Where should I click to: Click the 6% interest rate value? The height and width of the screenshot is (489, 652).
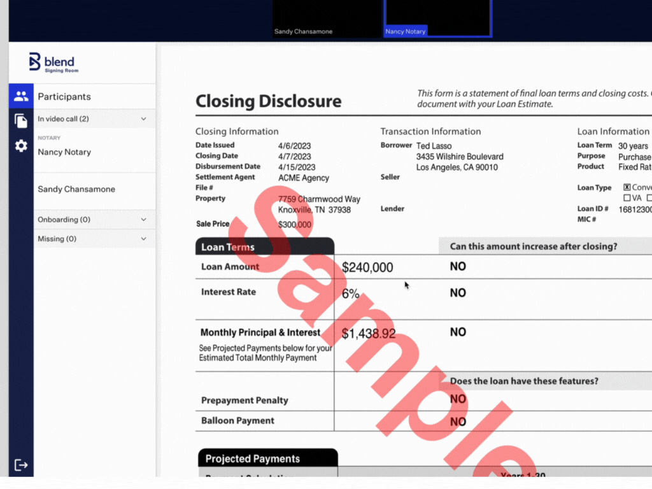point(351,294)
